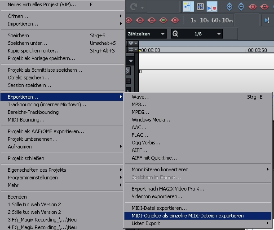Click the blue vertical zoom-in plus icon
This screenshot has height=230, width=274.
tap(230, 7)
